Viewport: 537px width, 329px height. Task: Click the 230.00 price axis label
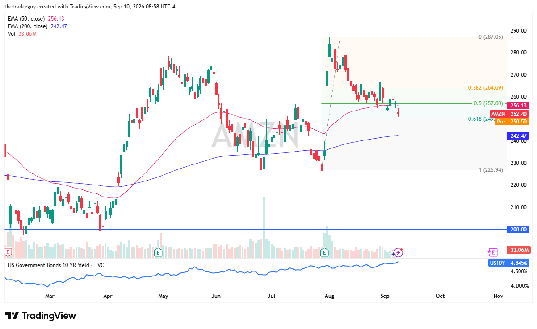[518, 163]
